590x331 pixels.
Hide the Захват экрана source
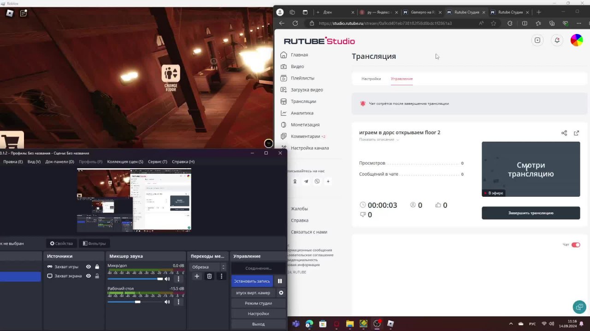[88, 276]
